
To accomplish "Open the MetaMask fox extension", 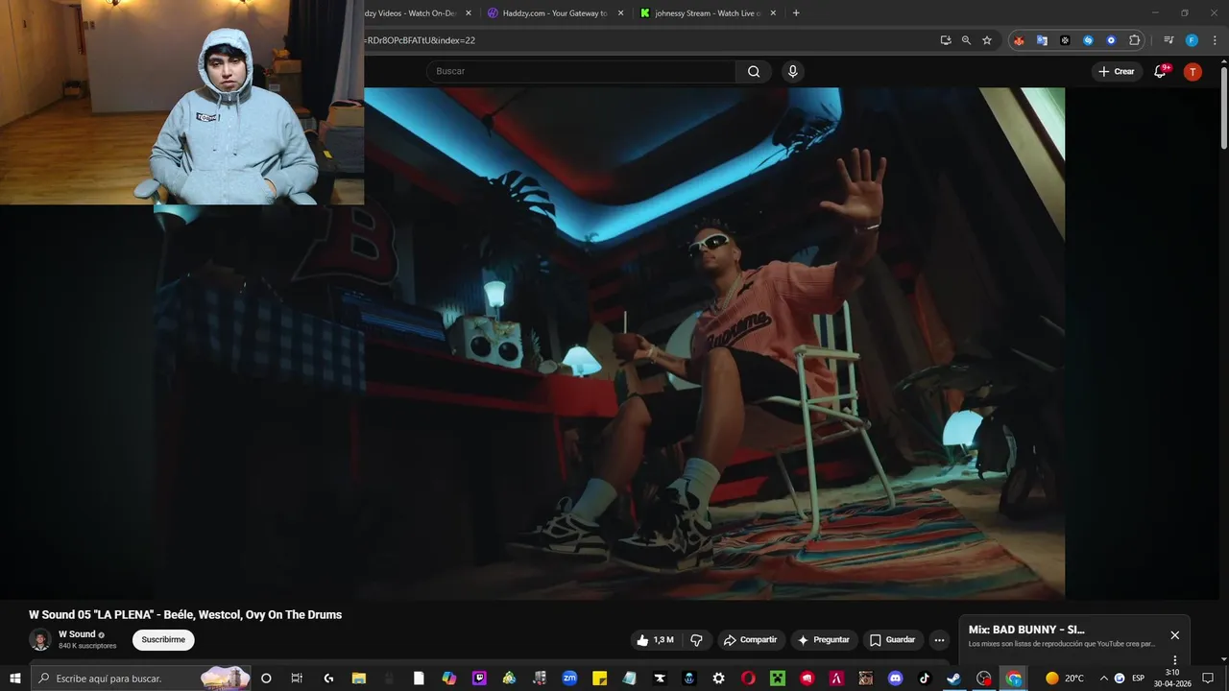I will coord(1019,40).
